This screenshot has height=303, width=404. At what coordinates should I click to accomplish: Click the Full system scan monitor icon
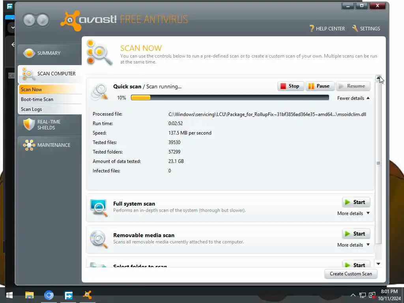point(99,208)
